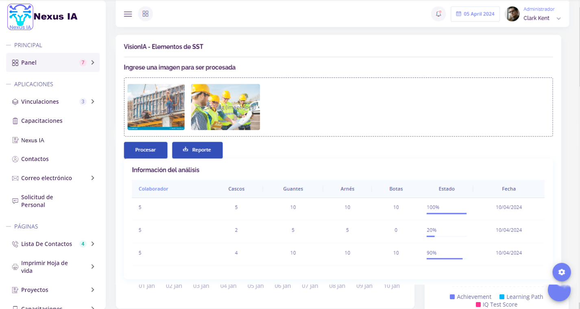Viewport: 580px width, 309px height.
Task: Click the pink 7 badge on Panel
Action: coord(83,63)
